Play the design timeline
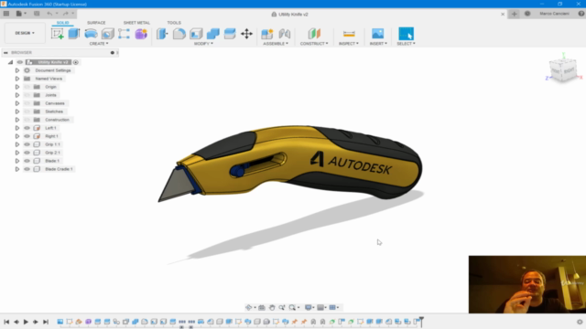Screen dimensions: 586x329 click(x=26, y=322)
